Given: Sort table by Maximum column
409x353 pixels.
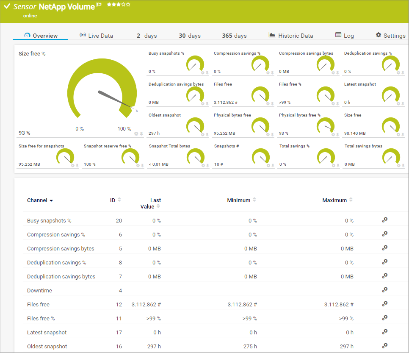Looking at the screenshot, I should (351, 200).
